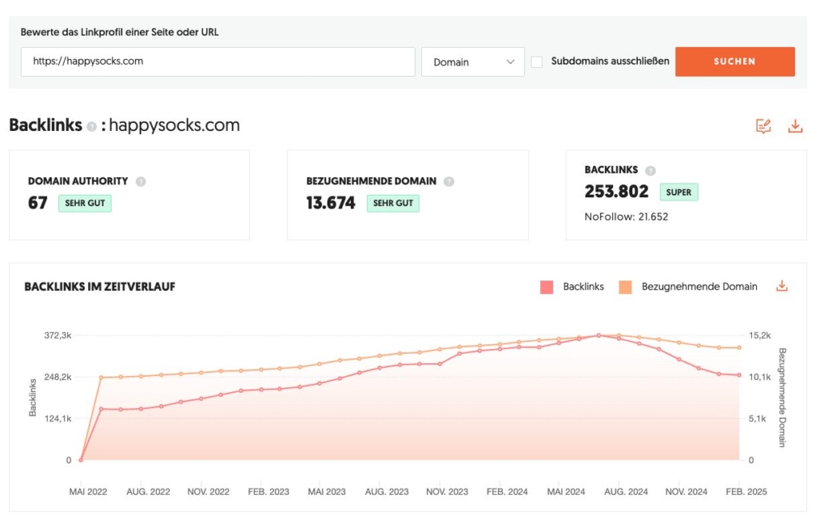Click the NoFollow: 21.652 text
This screenshot has height=523, width=828.
coord(627,217)
